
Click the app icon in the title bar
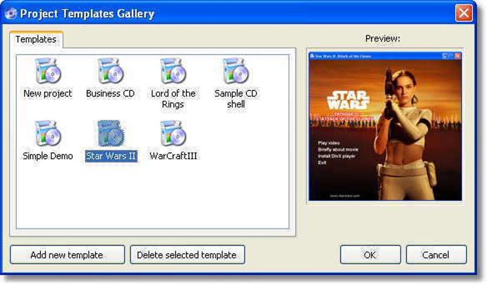point(11,13)
